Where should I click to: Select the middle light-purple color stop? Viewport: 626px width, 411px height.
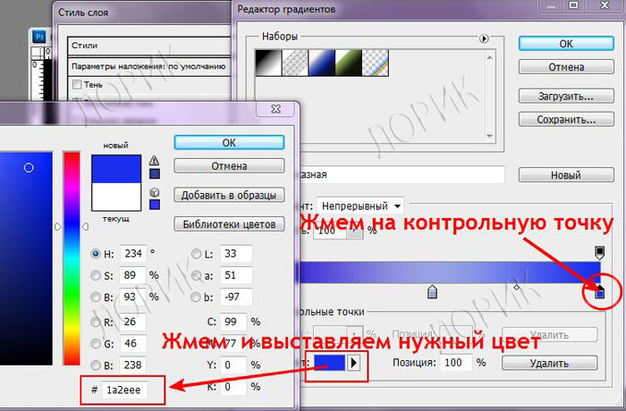tap(432, 291)
